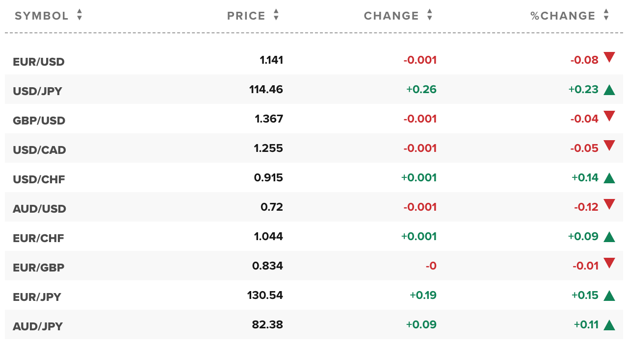Click the EUR/GBP symbol

(39, 268)
